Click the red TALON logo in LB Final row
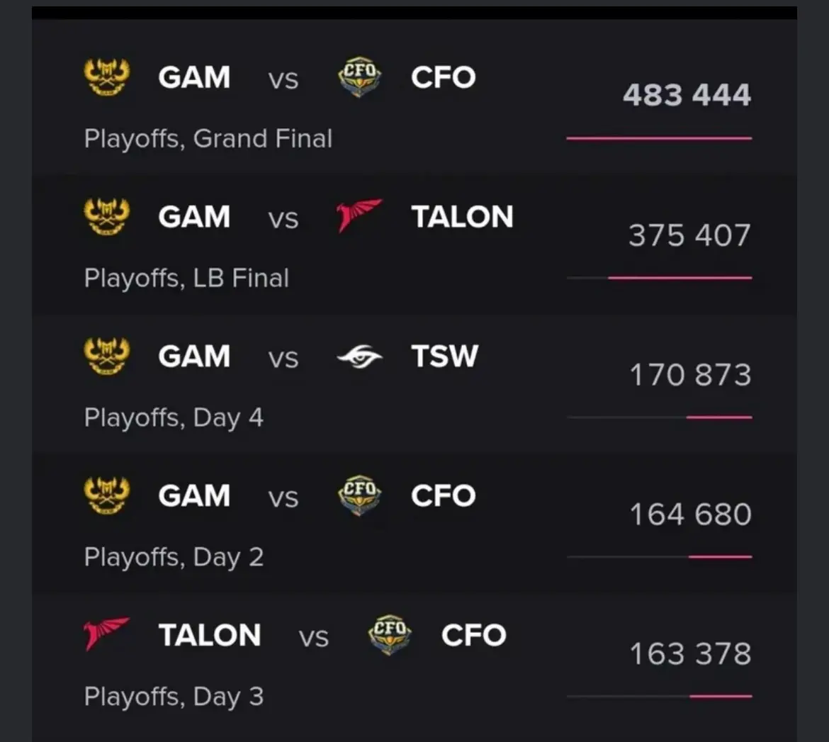The width and height of the screenshot is (829, 742). click(359, 215)
